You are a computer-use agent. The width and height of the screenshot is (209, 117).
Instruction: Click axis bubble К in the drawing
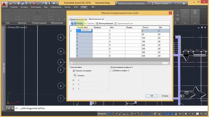[x=61, y=37]
